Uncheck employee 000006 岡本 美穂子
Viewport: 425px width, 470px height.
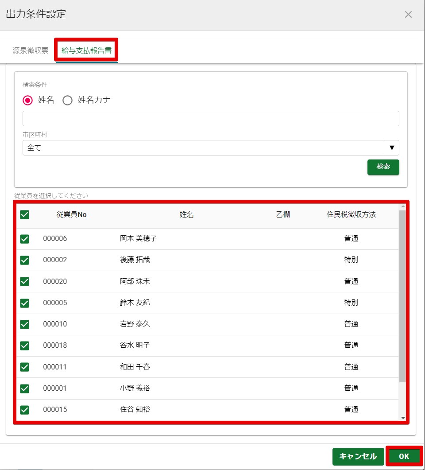(x=25, y=239)
